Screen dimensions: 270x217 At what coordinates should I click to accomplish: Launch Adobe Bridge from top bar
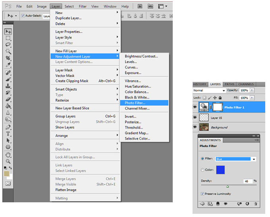point(140,6)
